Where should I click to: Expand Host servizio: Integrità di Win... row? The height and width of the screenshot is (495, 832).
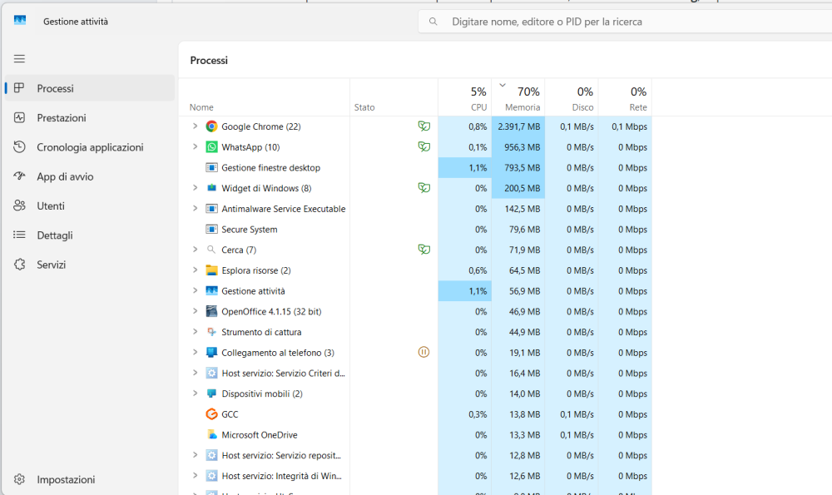(x=195, y=476)
